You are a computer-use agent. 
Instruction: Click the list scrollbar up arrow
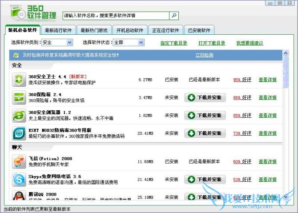(286, 53)
